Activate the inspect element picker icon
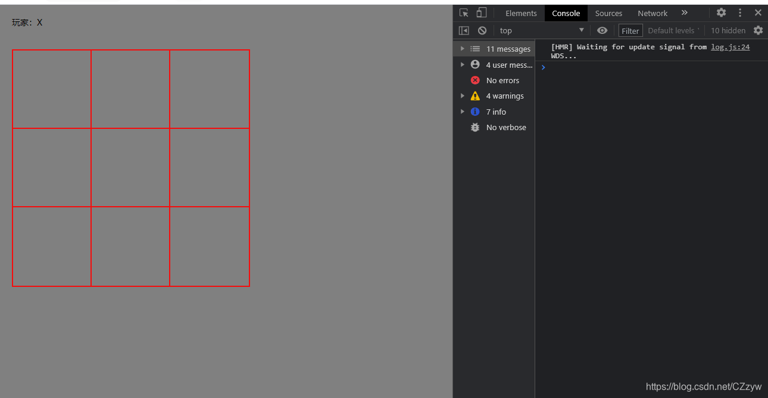Image resolution: width=768 pixels, height=398 pixels. tap(464, 12)
